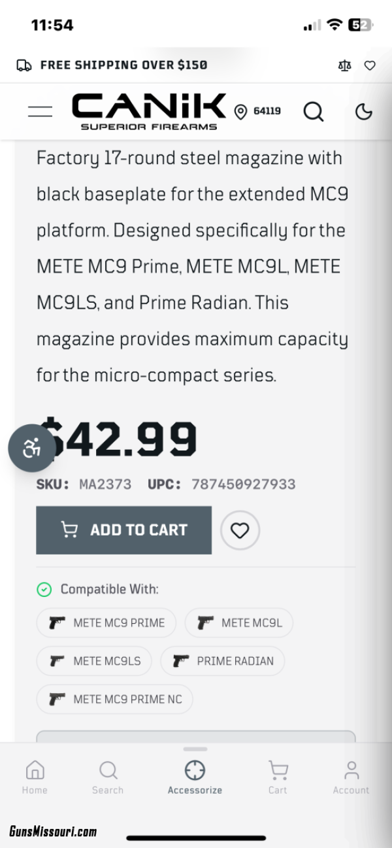Select the METE MC9LS compatibility chip
The height and width of the screenshot is (848, 392).
coord(94,661)
